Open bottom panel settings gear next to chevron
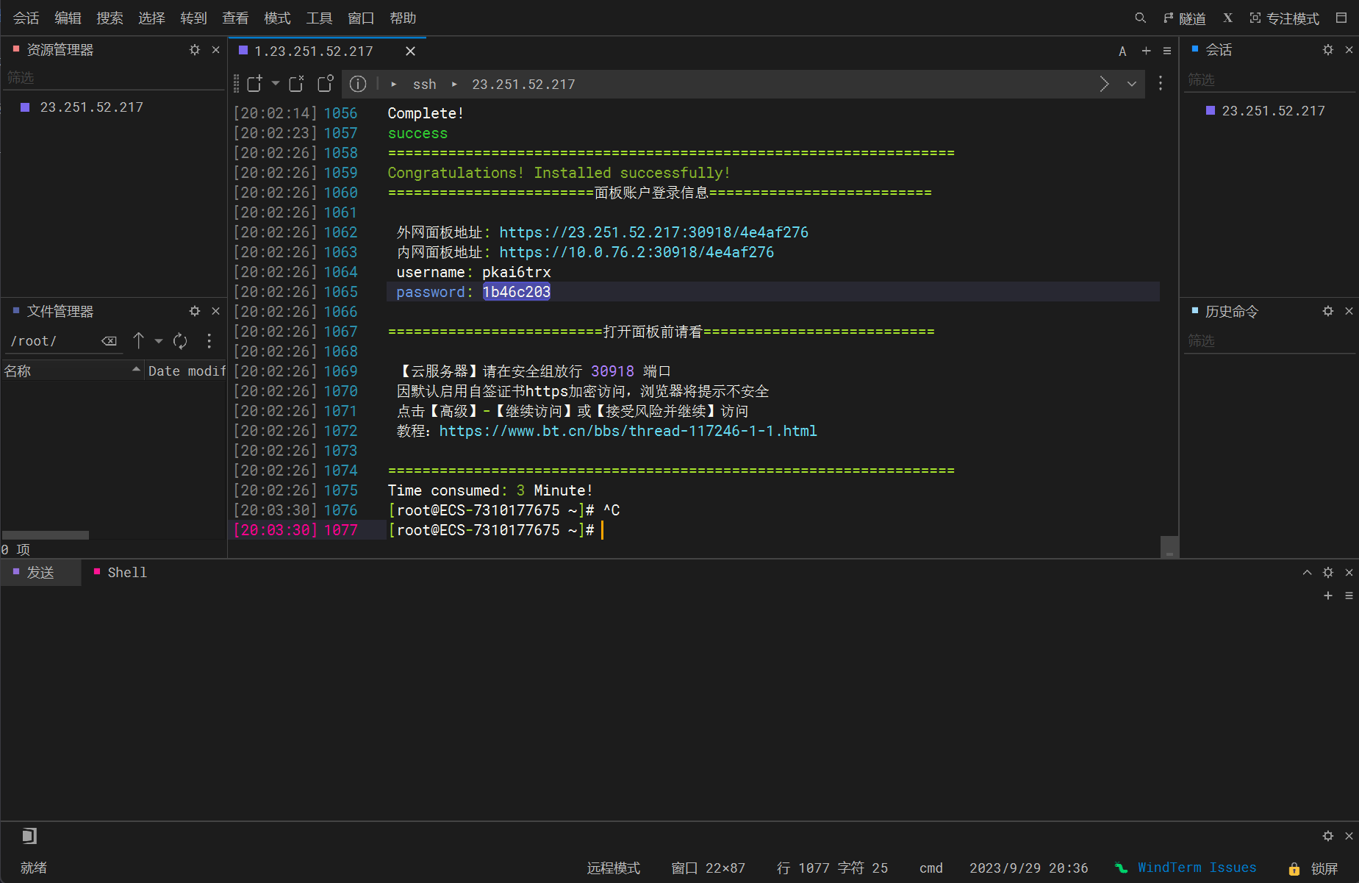This screenshot has height=883, width=1359. (x=1328, y=573)
